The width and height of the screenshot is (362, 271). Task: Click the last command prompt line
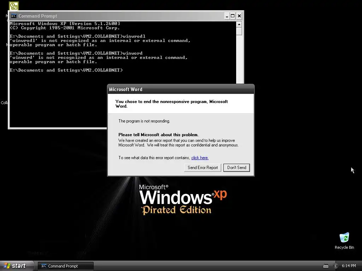(66, 70)
